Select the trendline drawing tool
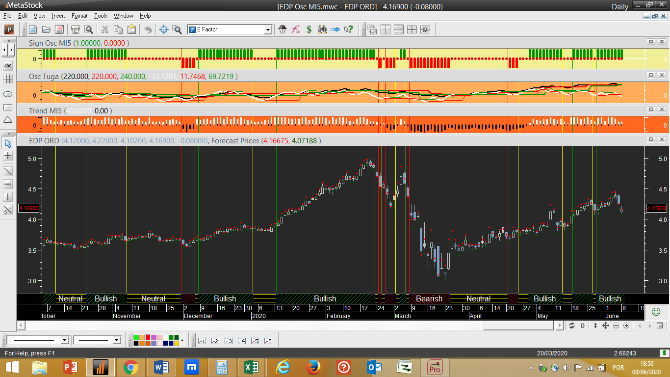This screenshot has width=670, height=377. (x=8, y=171)
